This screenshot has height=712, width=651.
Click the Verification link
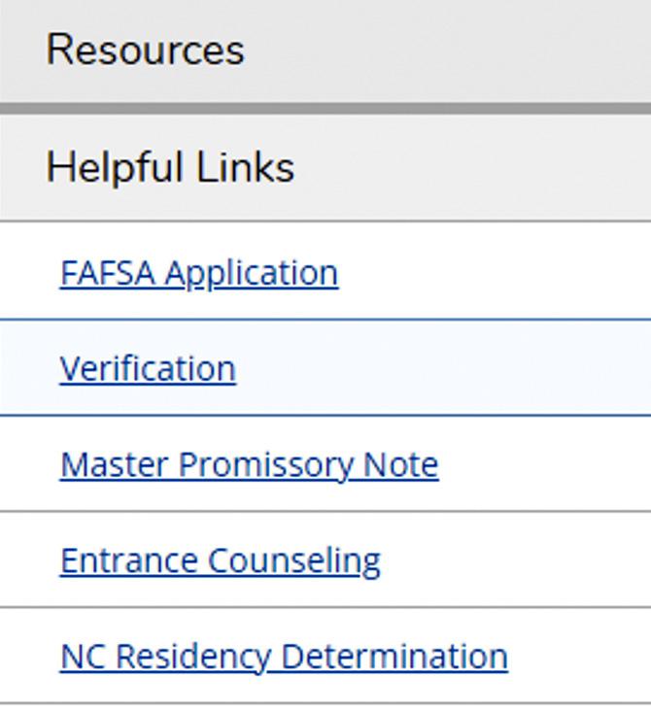[148, 368]
